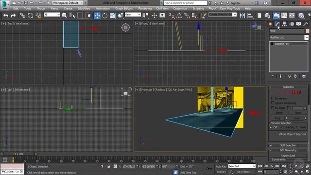This screenshot has height=175, width=311.
Task: Click the 0 / 100 time slider
Action: click(x=19, y=154)
